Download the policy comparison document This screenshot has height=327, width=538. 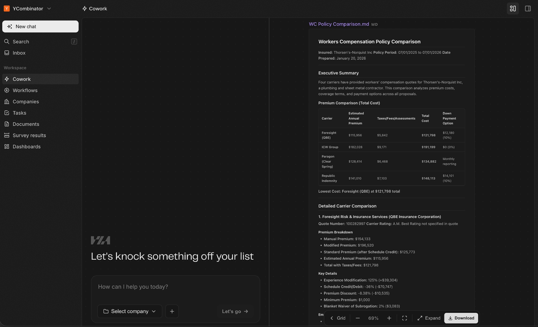pos(461,318)
